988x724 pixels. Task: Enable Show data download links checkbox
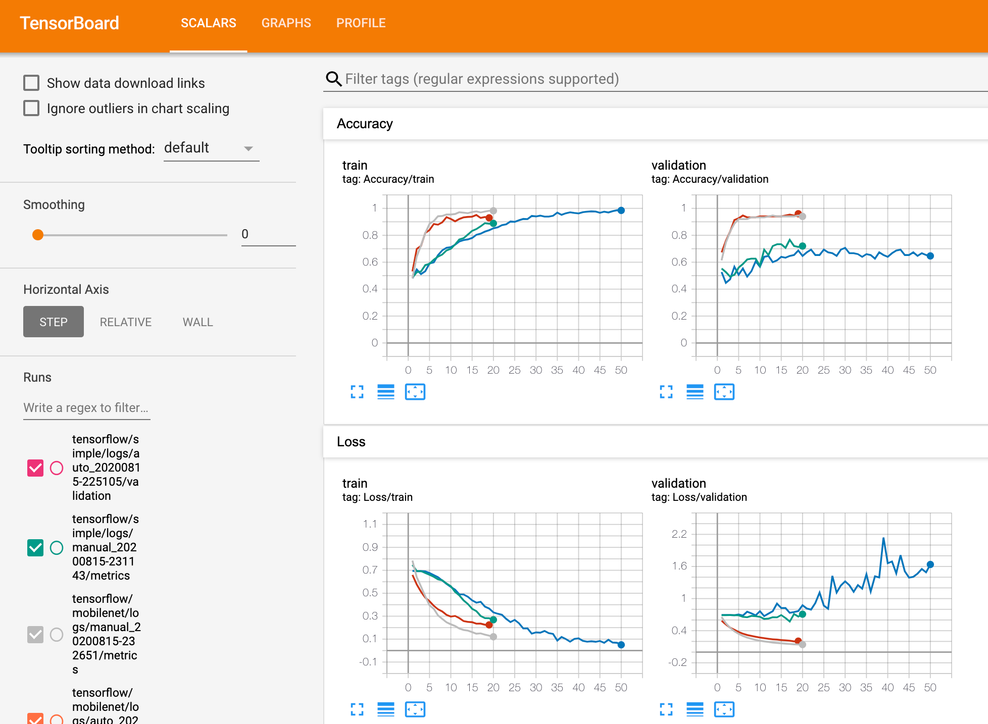click(x=31, y=83)
